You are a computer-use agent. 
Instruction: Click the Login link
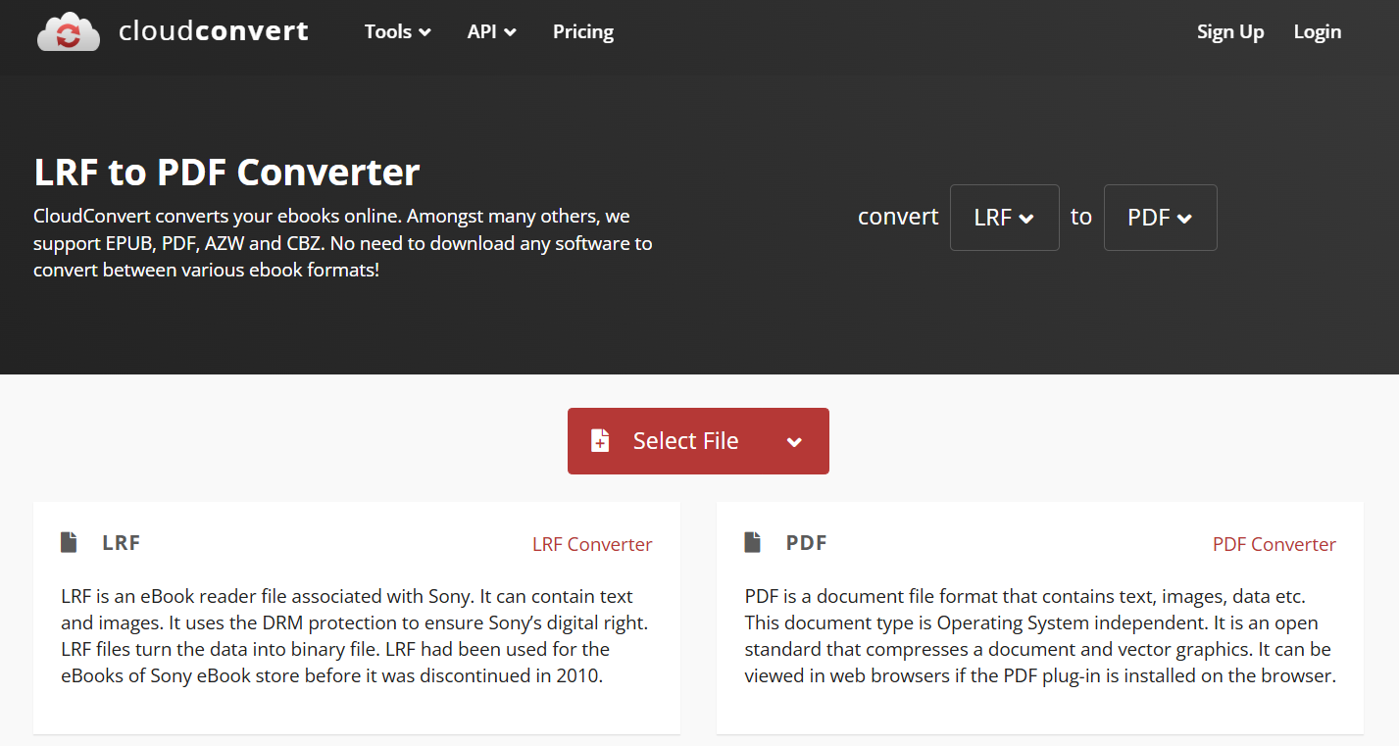1317,31
